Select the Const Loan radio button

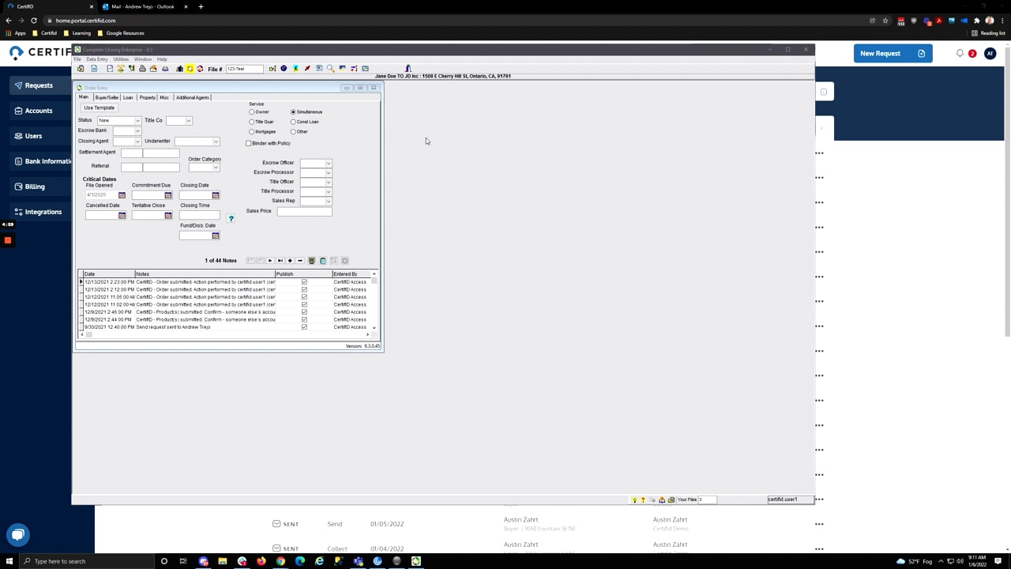click(293, 122)
